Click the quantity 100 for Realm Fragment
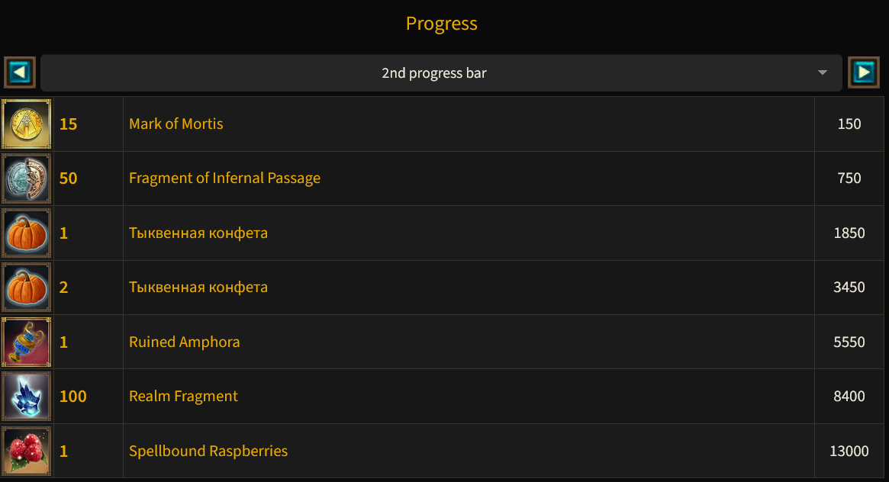 [73, 397]
